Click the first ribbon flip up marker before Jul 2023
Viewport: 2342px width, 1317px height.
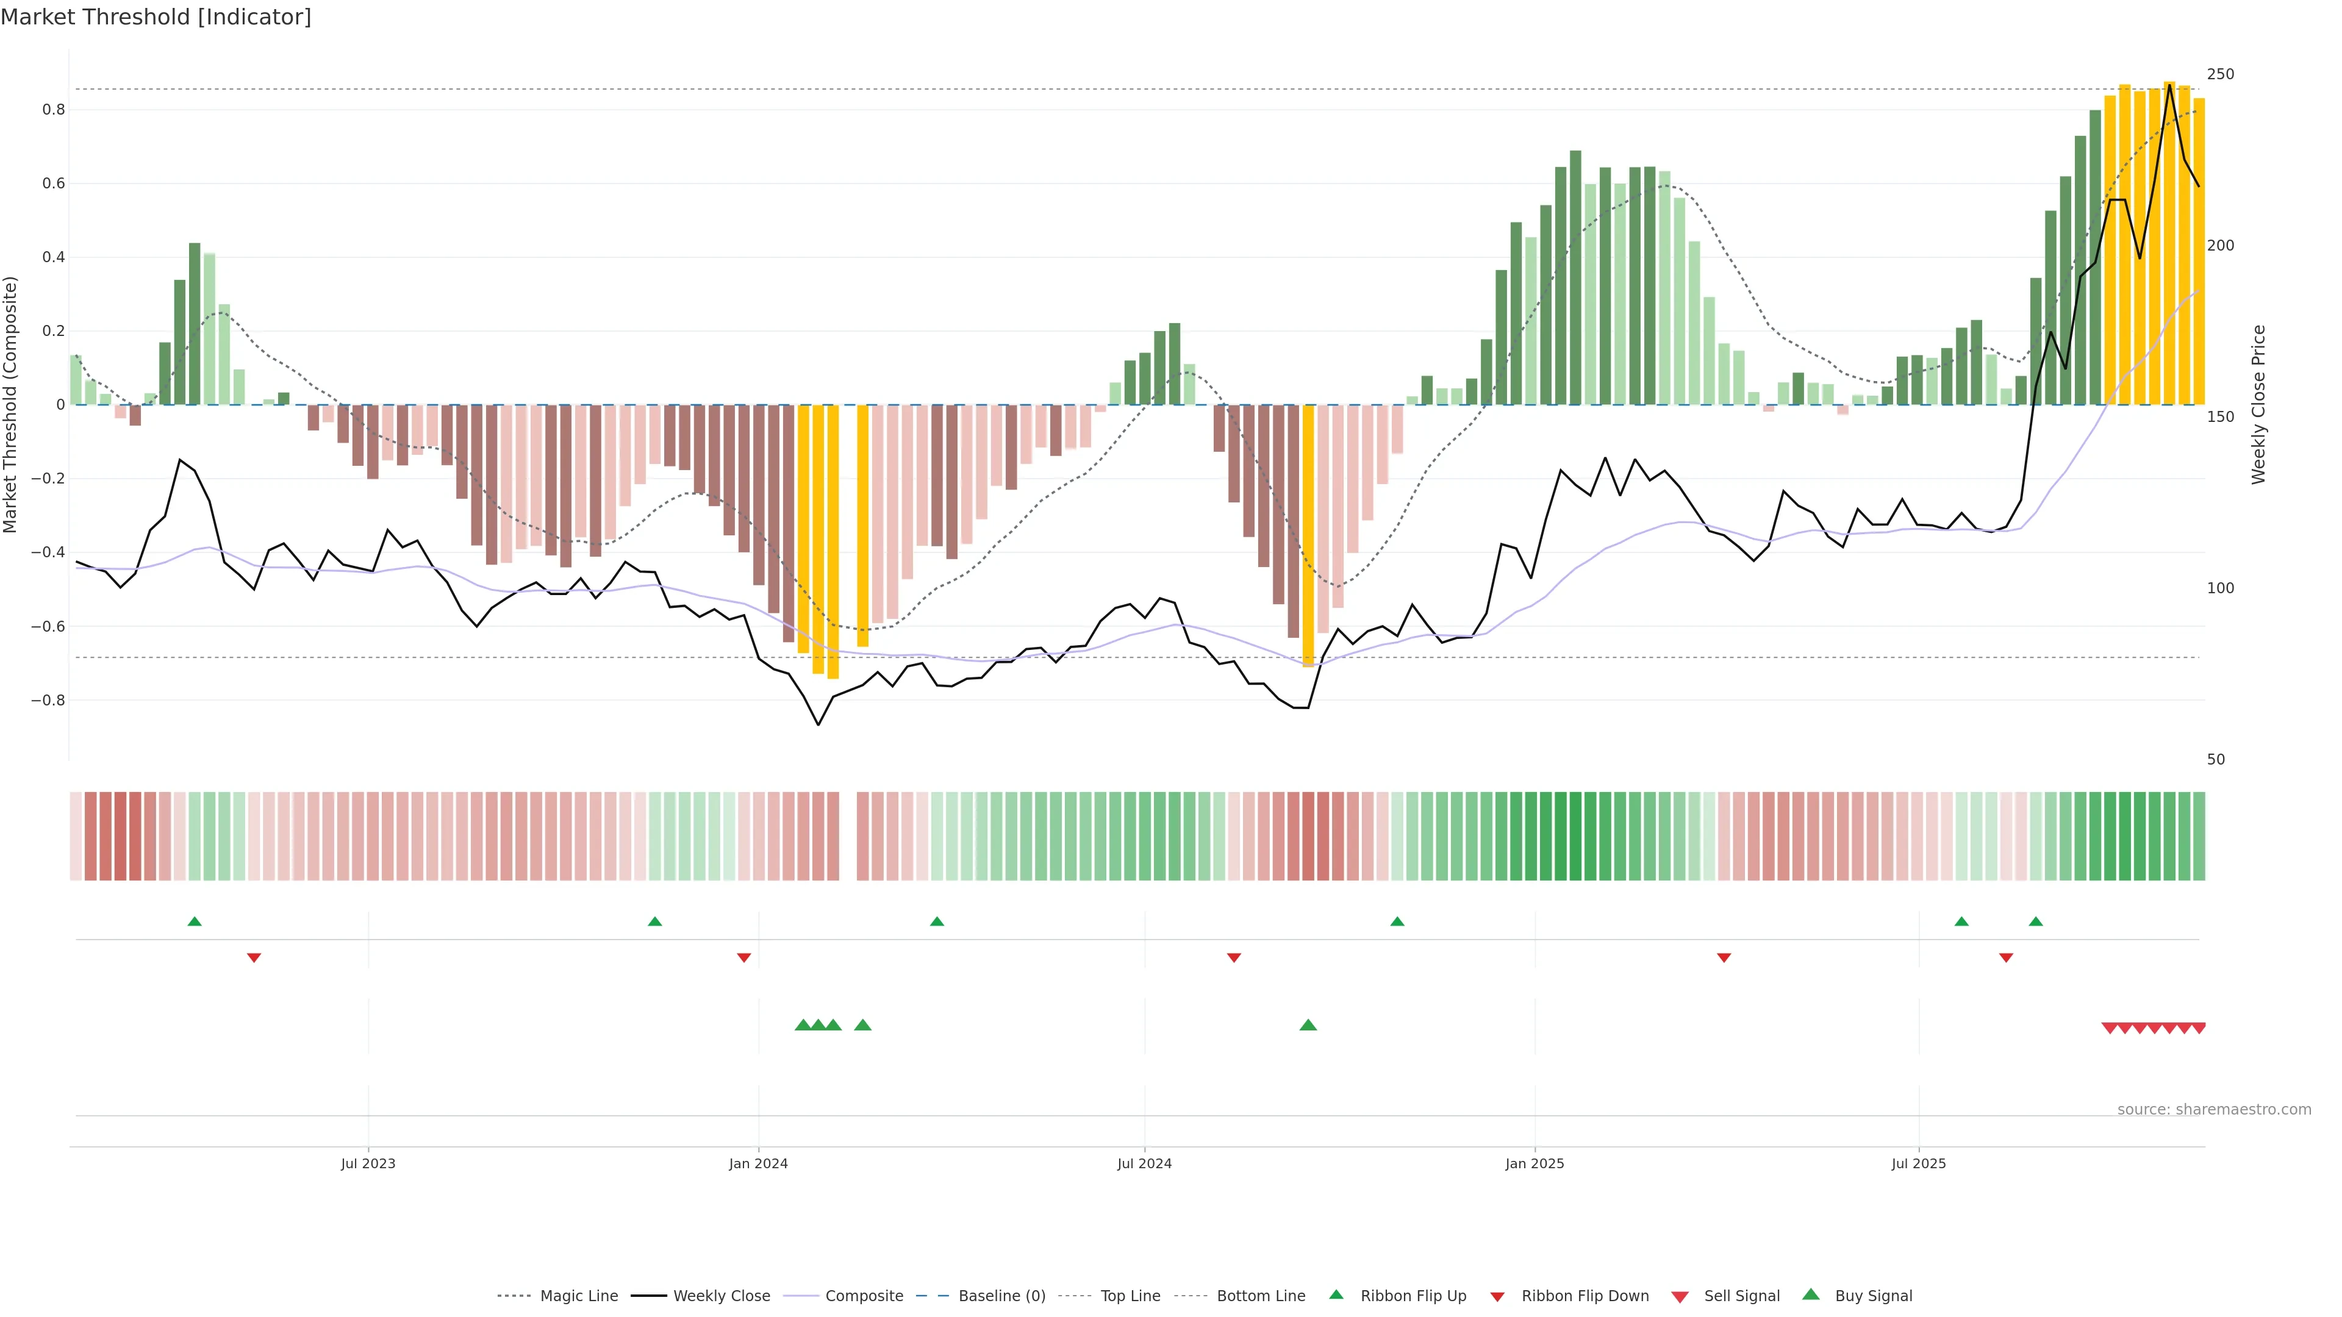[x=195, y=922]
